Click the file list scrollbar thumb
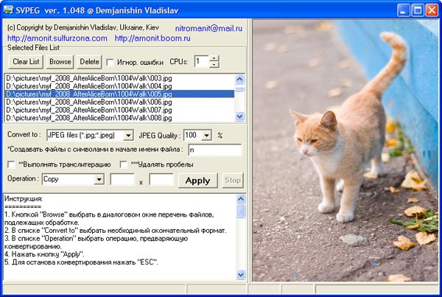This screenshot has height=297, width=442. click(240, 89)
